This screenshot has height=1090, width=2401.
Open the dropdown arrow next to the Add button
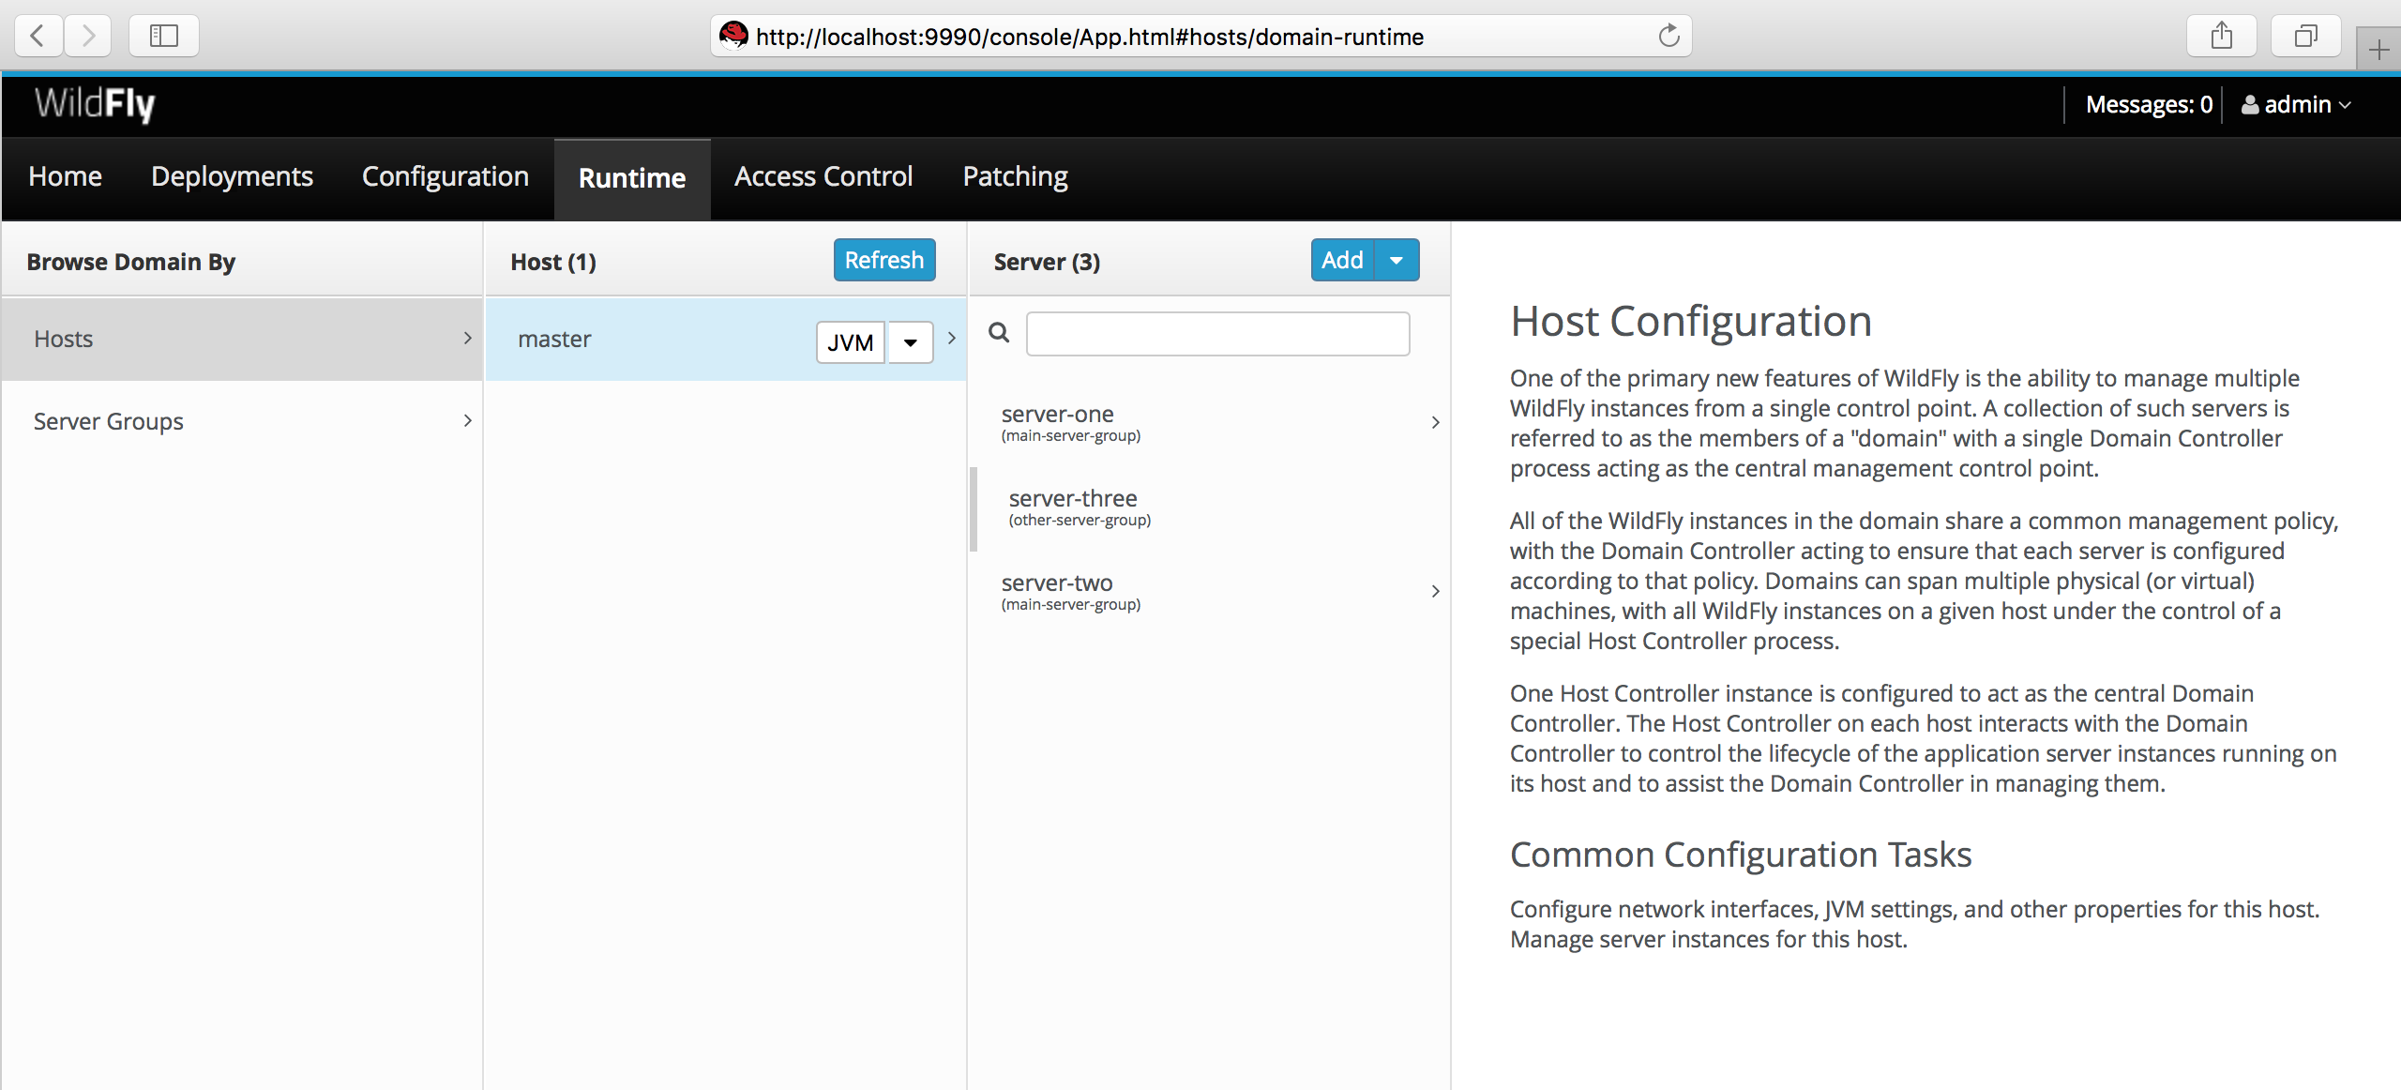[x=1397, y=260]
